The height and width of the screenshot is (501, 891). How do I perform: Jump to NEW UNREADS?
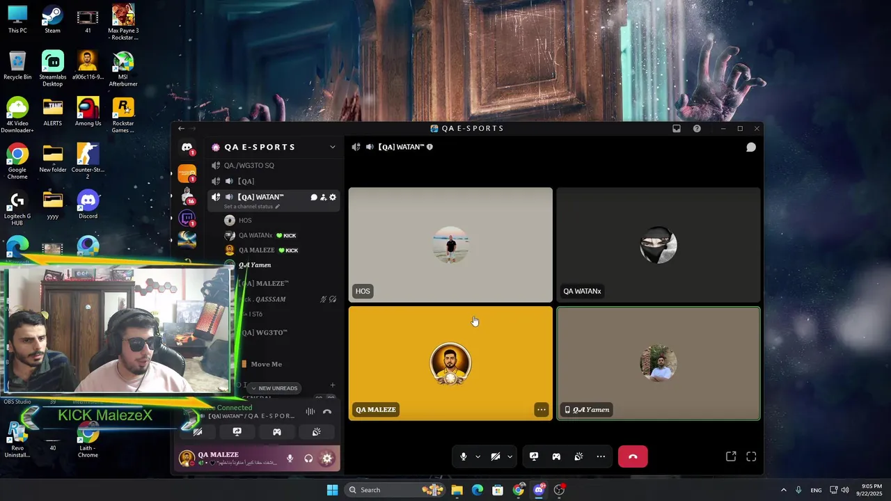[274, 388]
